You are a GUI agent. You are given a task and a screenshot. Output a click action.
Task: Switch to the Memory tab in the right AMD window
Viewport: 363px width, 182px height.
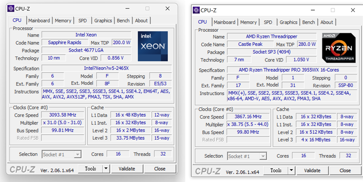coord(248,22)
